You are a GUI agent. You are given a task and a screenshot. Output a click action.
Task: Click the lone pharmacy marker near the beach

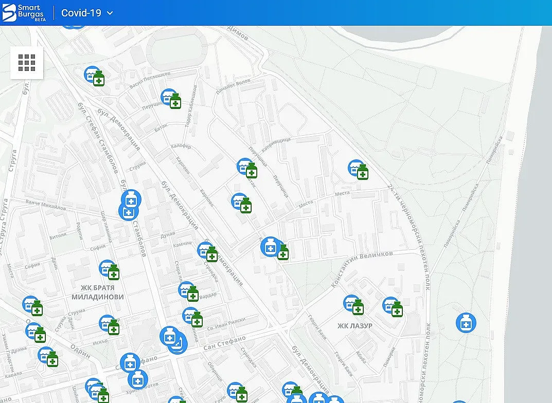466,323
